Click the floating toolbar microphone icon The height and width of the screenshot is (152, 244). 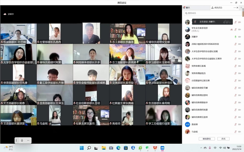click(x=21, y=140)
